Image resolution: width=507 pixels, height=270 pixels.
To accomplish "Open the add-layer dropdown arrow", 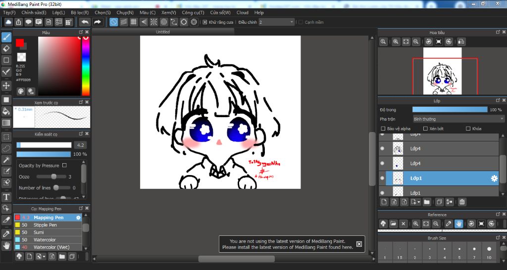I will point(415,202).
